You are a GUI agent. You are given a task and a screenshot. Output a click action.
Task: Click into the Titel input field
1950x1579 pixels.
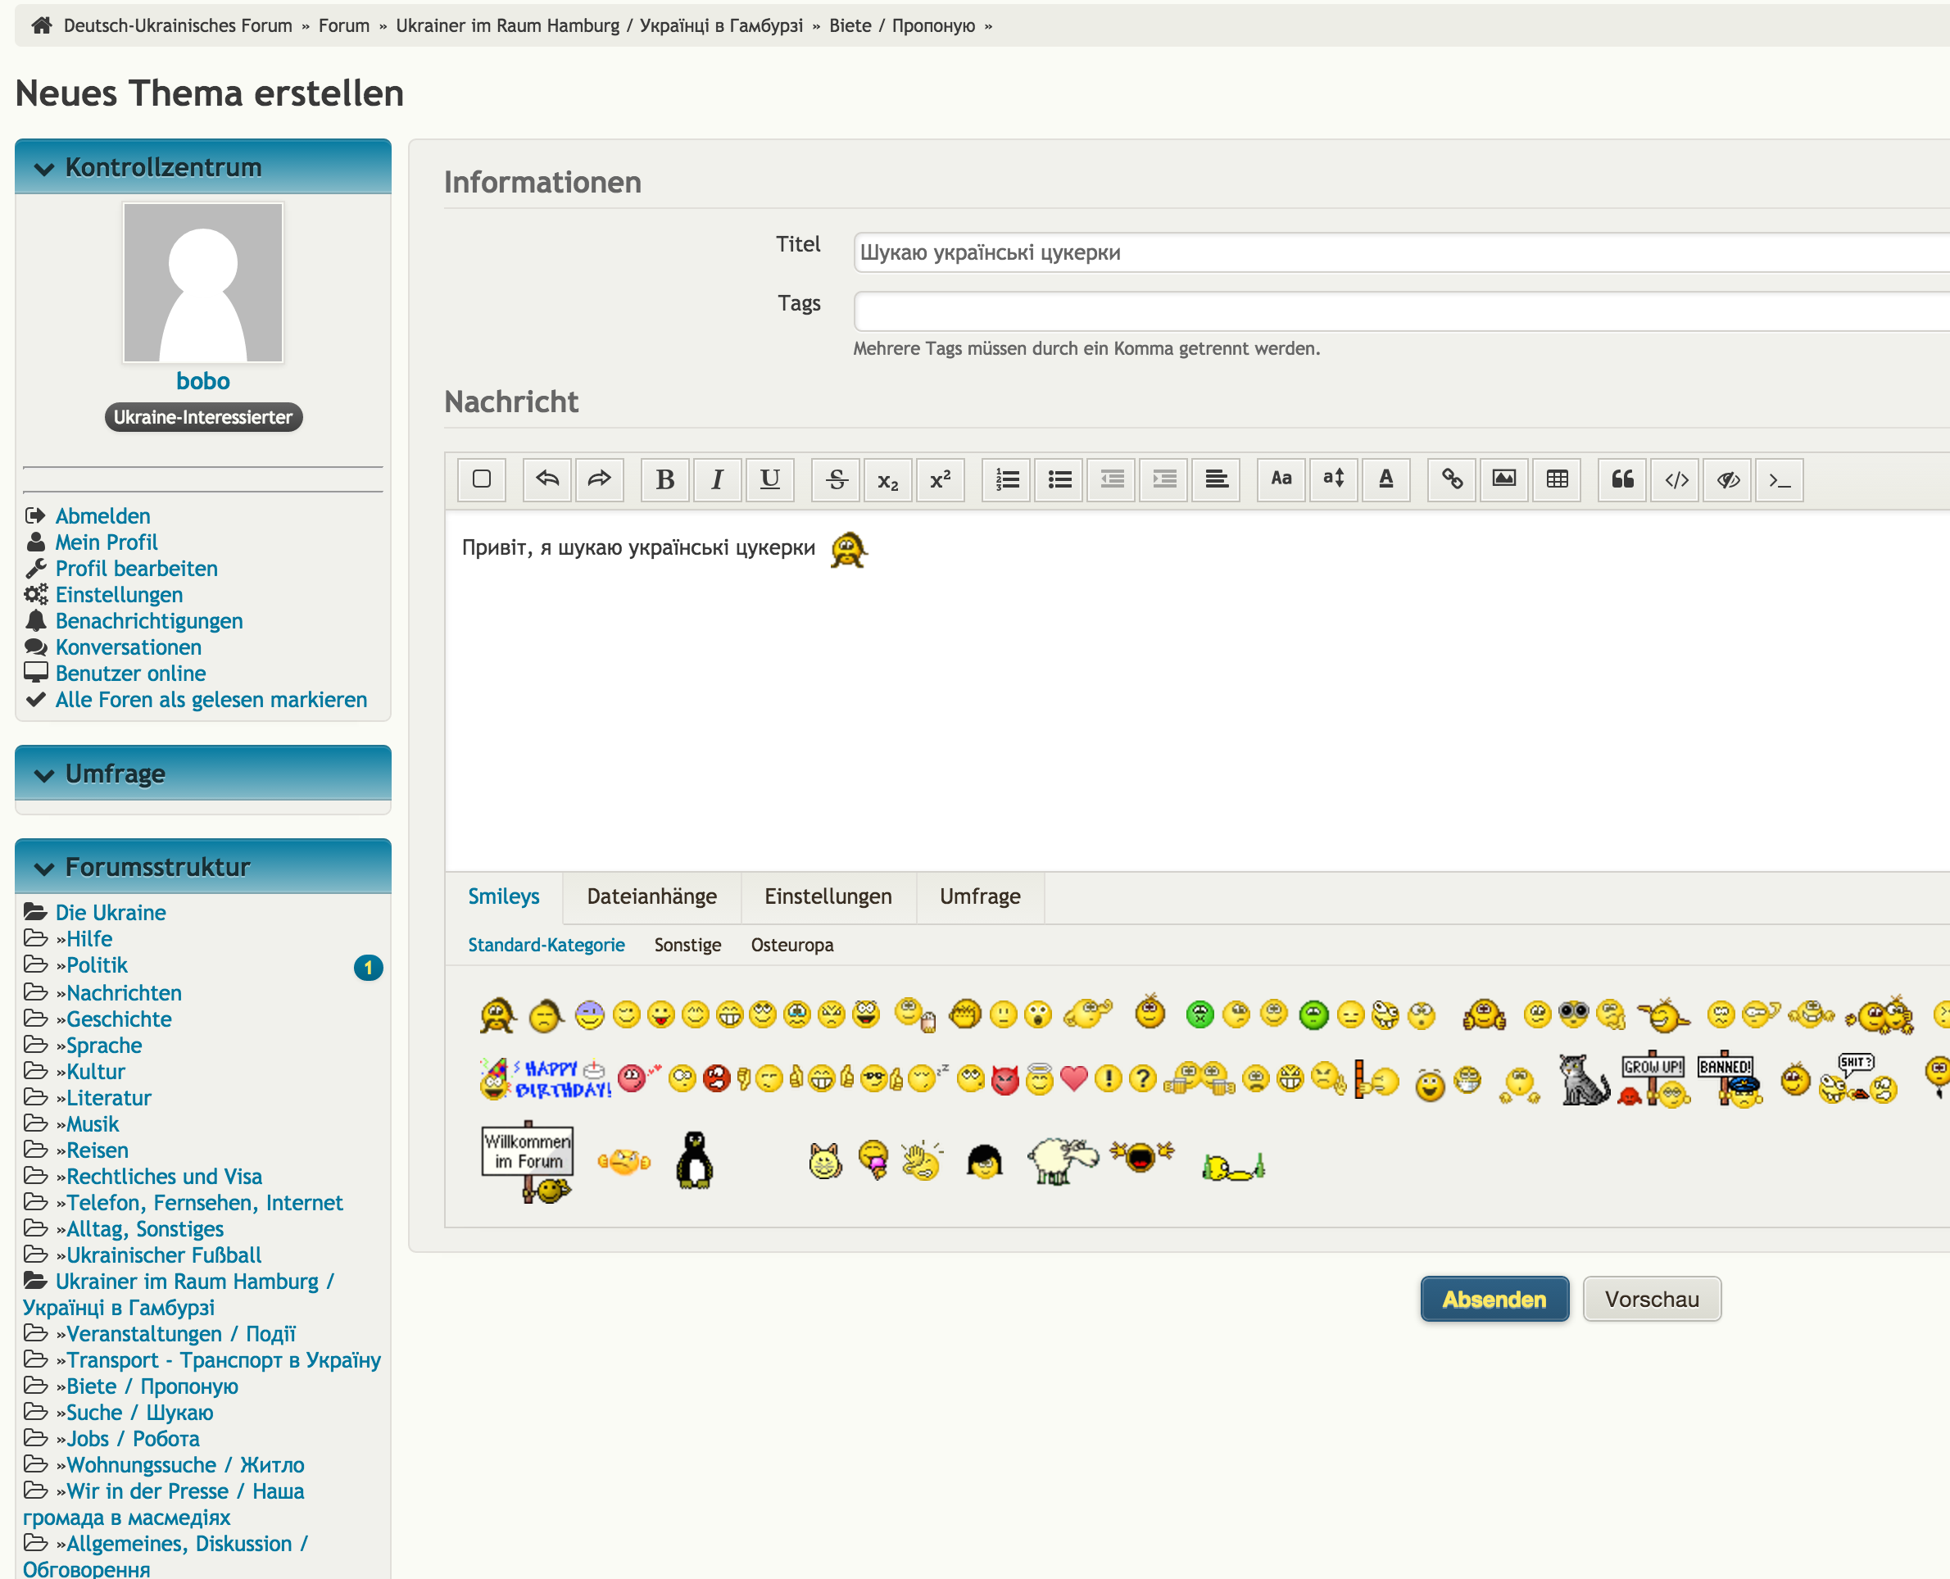(x=1402, y=253)
